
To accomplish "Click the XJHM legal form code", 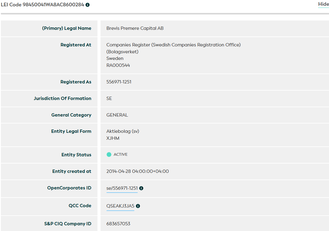I will pyautogui.click(x=113, y=138).
